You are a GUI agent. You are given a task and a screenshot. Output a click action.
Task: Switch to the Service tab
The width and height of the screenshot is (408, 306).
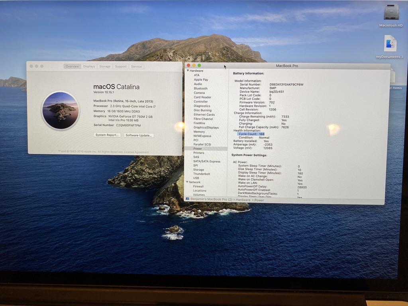136,67
